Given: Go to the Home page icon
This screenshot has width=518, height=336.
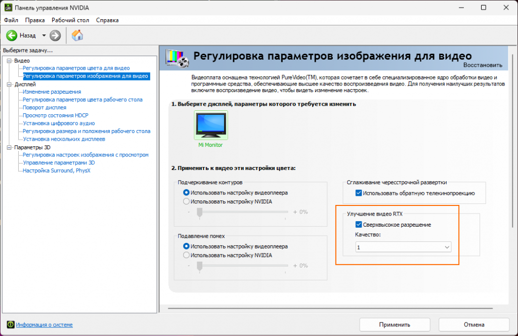Looking at the screenshot, I should click(77, 35).
